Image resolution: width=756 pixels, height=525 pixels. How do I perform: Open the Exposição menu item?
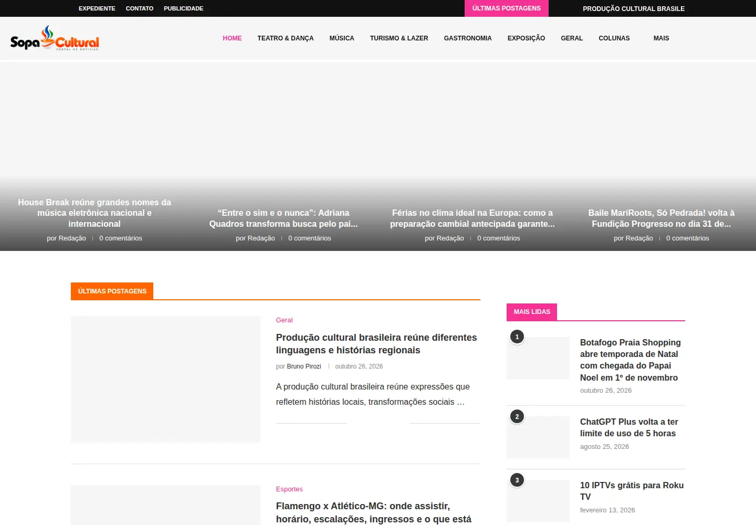(x=526, y=38)
